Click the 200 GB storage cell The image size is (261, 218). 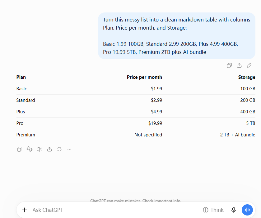tap(248, 100)
